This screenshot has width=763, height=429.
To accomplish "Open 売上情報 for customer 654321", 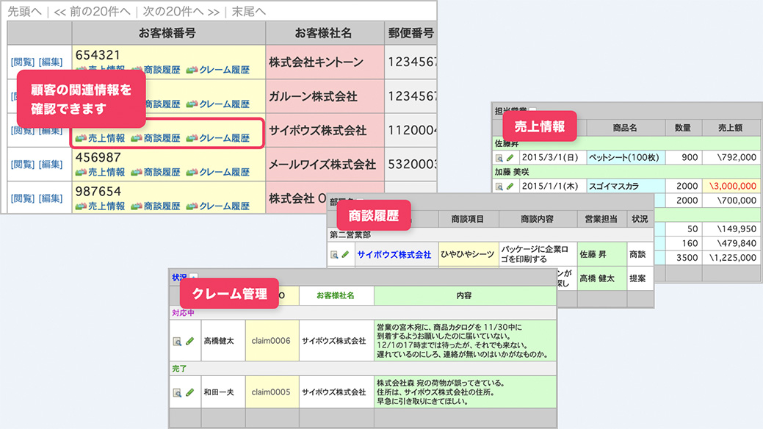I will click(x=102, y=70).
